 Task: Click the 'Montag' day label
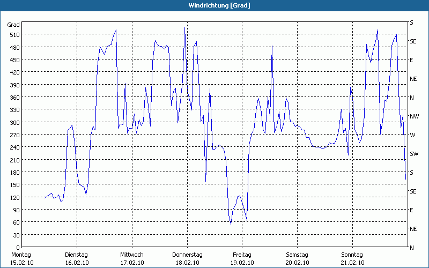(21, 255)
